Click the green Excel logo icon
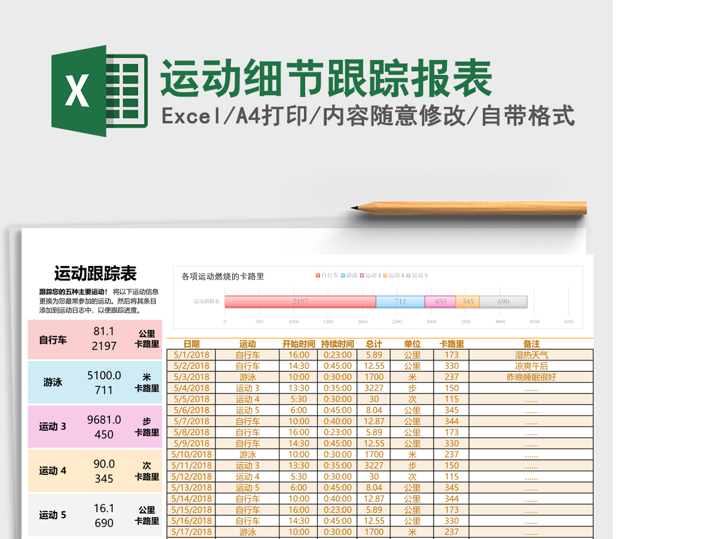 99,90
